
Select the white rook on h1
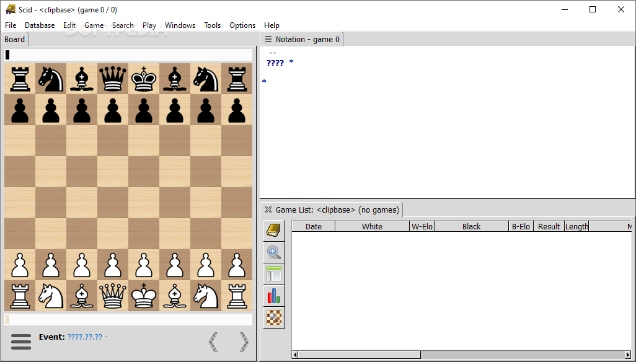(x=237, y=296)
